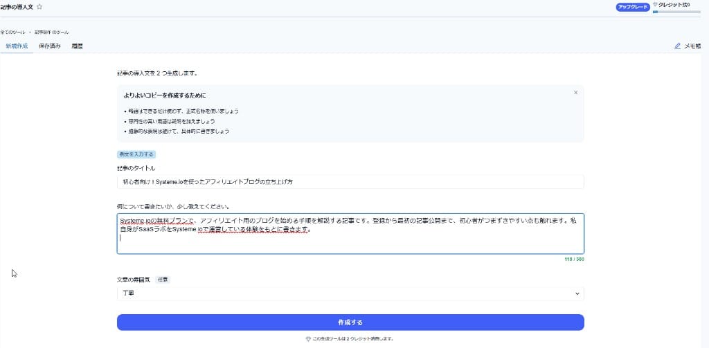Click the アップグレード button

tap(633, 7)
